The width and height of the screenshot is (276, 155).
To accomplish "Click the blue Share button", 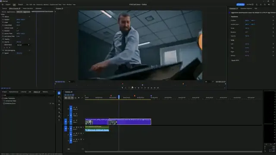I will coord(241,5).
